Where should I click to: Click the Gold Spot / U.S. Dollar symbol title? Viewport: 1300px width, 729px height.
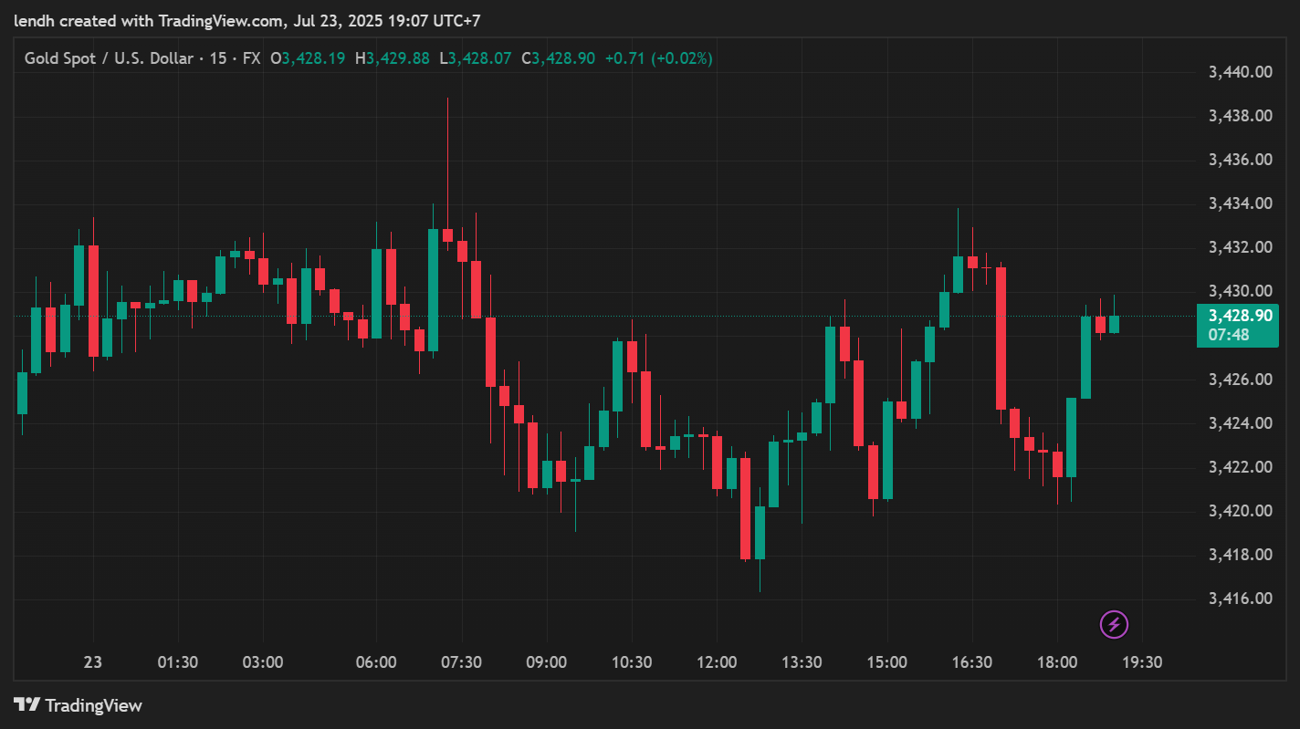[x=109, y=58]
